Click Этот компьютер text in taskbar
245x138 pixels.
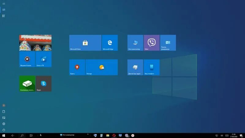(68, 135)
